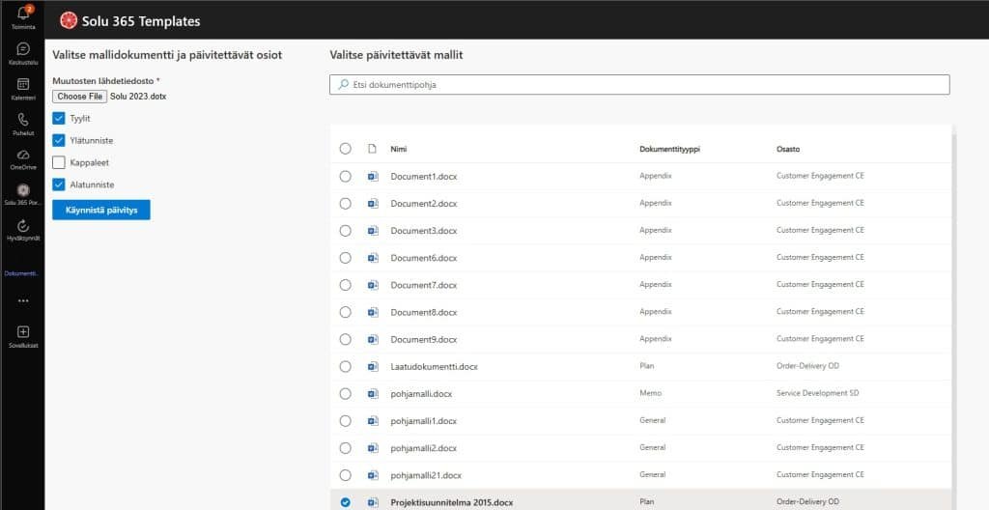Open the Projektisuunnitelma 2015.docx file name
Viewport: 989px width, 510px height.
tap(452, 502)
